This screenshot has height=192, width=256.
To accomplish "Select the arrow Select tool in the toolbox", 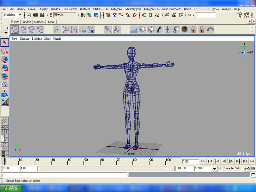I will click(x=5, y=43).
